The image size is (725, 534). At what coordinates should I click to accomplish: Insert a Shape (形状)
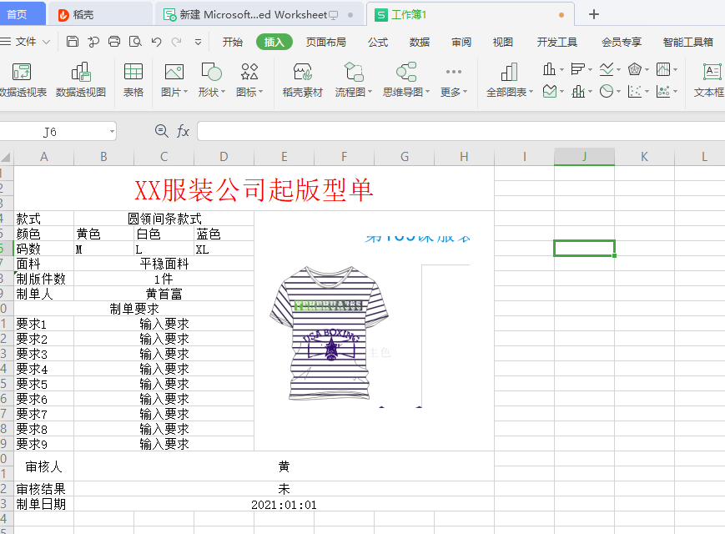(211, 80)
